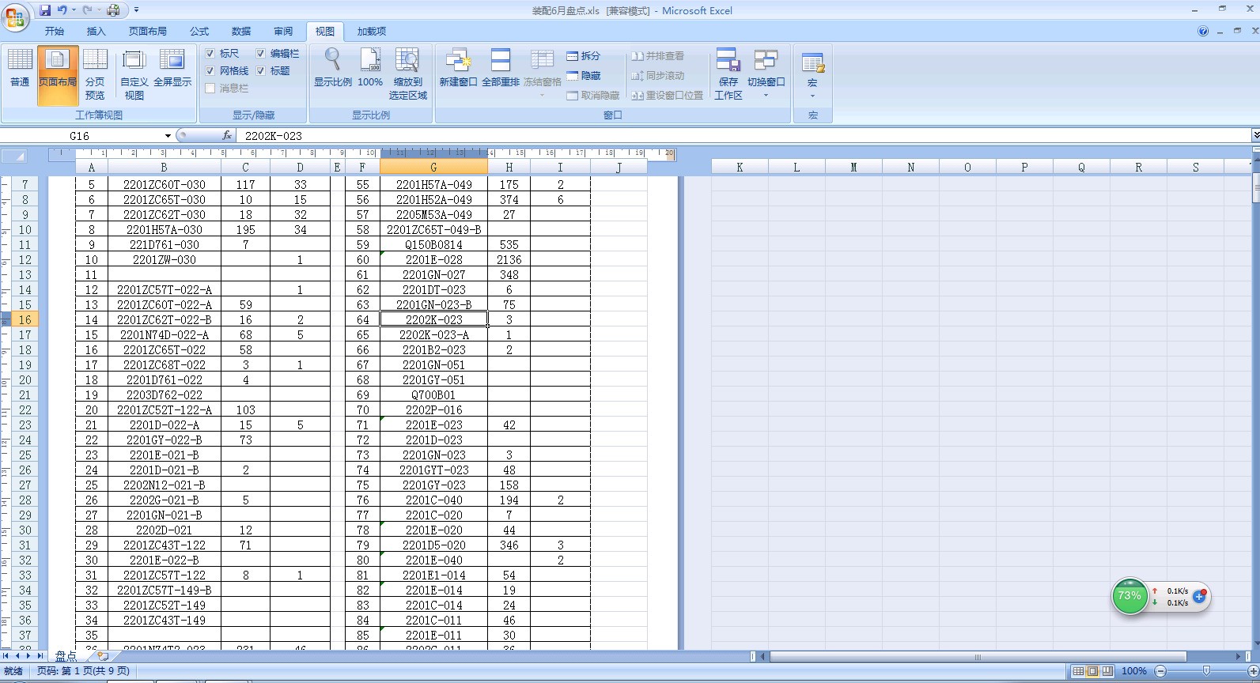Open the Name Box dropdown arrow
The image size is (1260, 683).
(168, 136)
